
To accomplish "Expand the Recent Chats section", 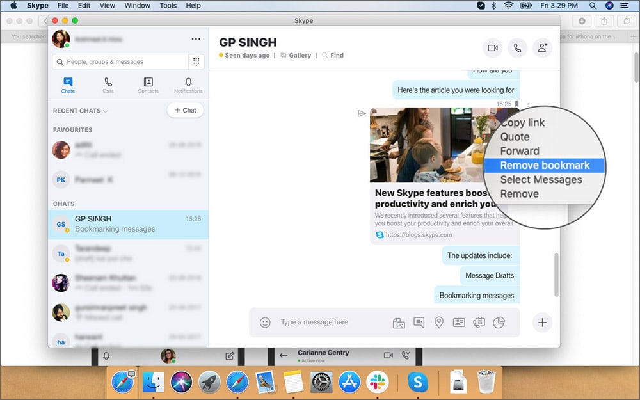I will (104, 111).
